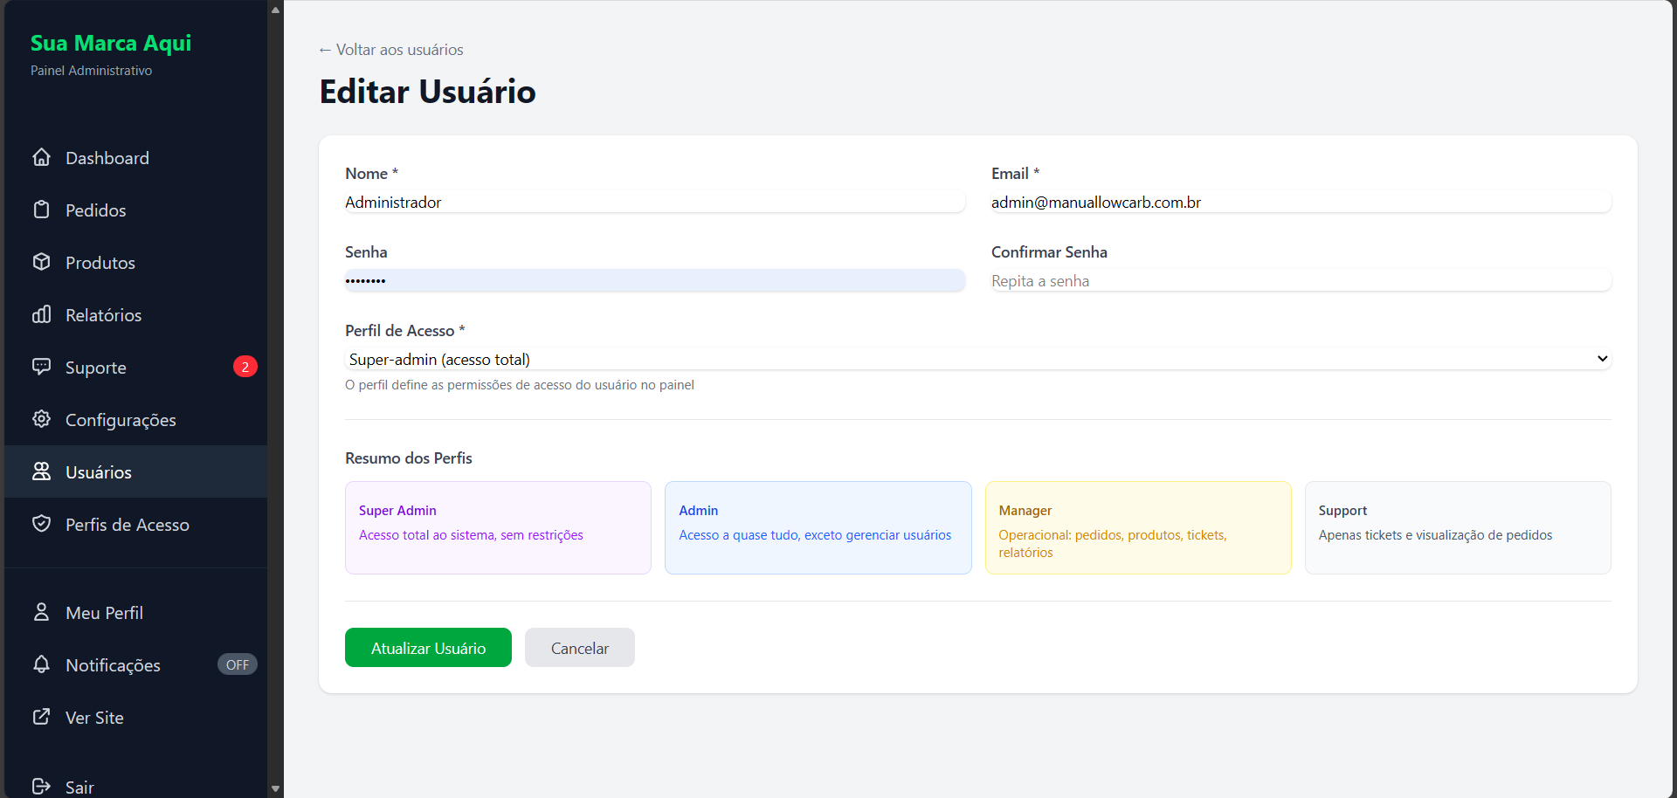Viewport: 1677px width, 798px height.
Task: Click the Cancelar button
Action: 579,648
